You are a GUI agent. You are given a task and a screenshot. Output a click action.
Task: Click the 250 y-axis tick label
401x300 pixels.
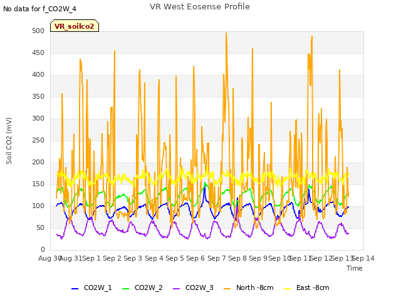click(x=38, y=140)
